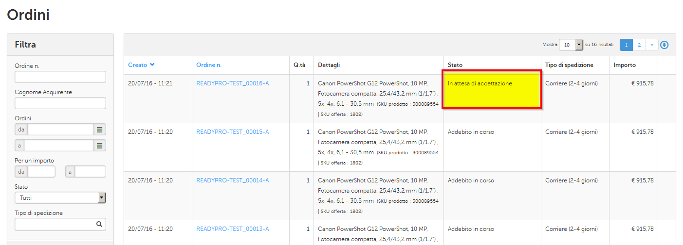
Task: Toggle sort arrow next to Creato
Action: 152,65
